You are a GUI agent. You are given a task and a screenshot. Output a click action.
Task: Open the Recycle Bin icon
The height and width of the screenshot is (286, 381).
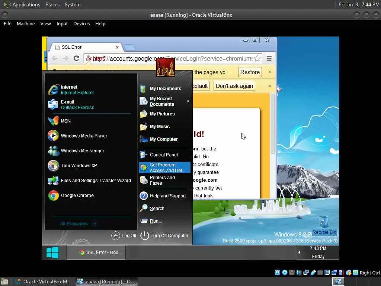324,225
